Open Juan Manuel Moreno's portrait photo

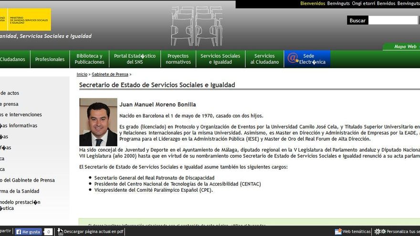98,122
